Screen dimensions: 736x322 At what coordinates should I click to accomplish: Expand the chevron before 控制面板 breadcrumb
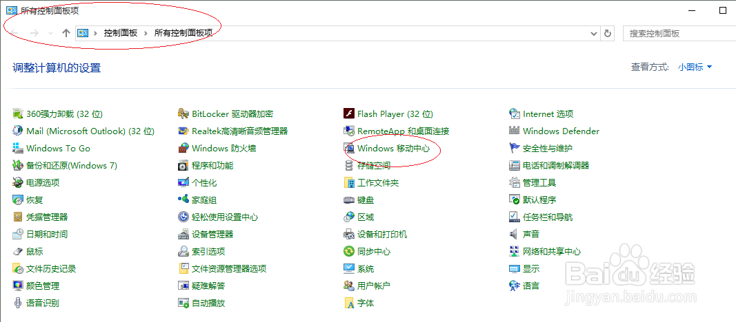96,33
